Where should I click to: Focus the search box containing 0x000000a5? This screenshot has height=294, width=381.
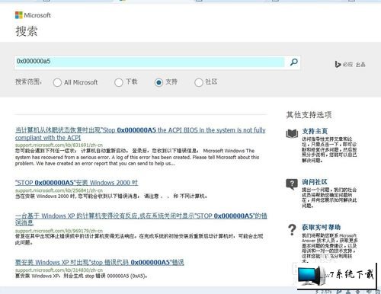click(x=150, y=62)
